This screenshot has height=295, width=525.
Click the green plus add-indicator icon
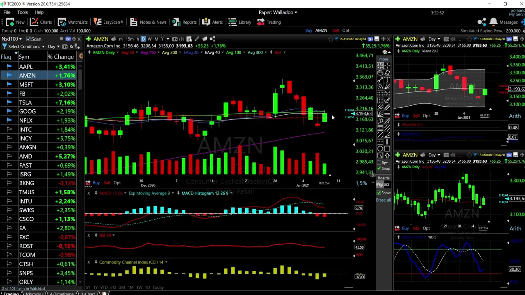tap(89, 39)
